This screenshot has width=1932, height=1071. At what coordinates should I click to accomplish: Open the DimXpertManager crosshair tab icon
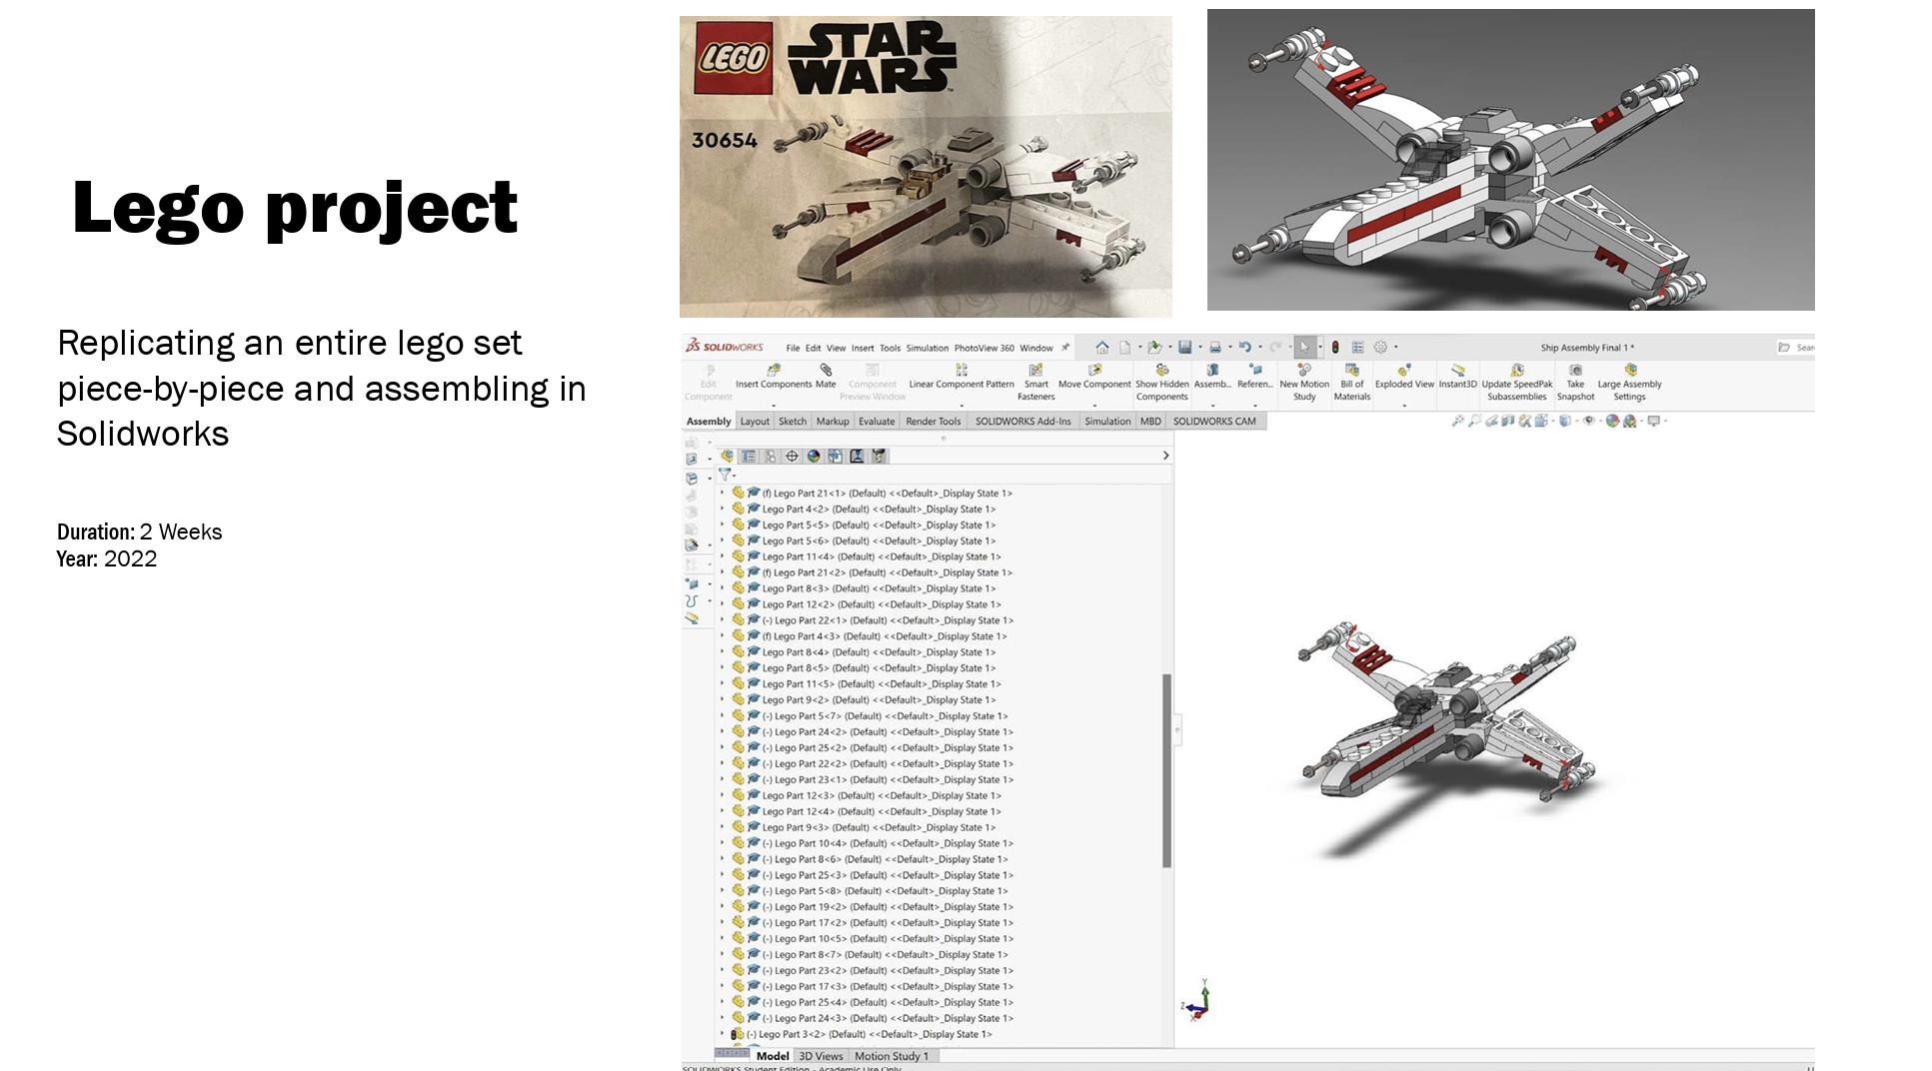point(792,456)
